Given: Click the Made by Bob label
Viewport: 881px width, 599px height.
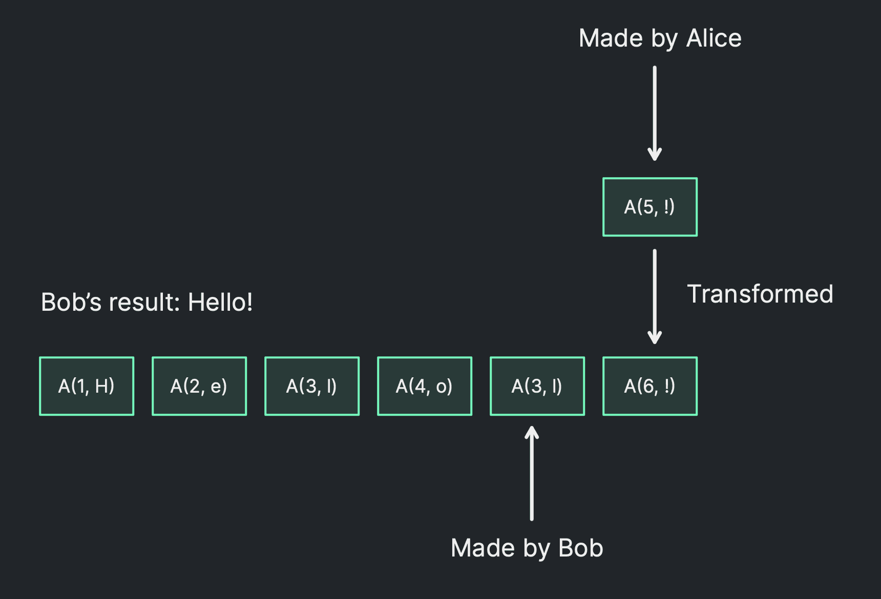Looking at the screenshot, I should tap(527, 548).
